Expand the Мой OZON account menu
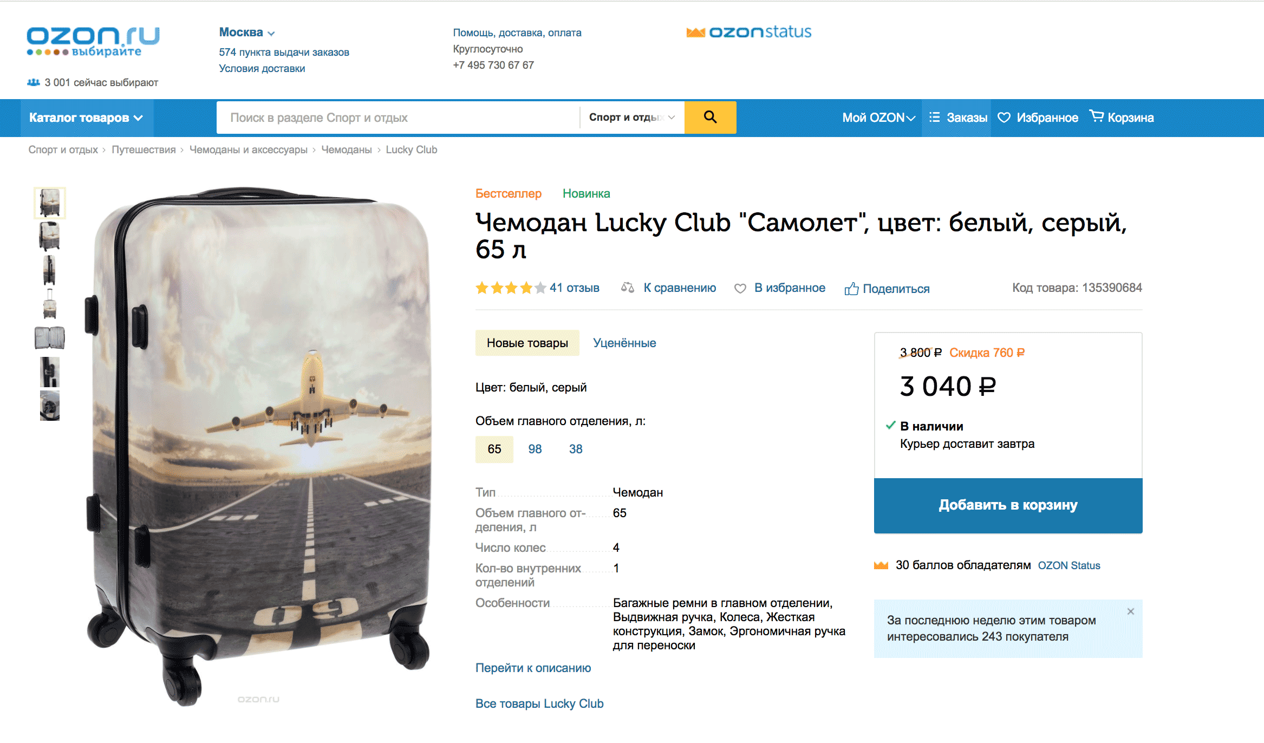Image resolution: width=1264 pixels, height=743 pixels. point(878,118)
